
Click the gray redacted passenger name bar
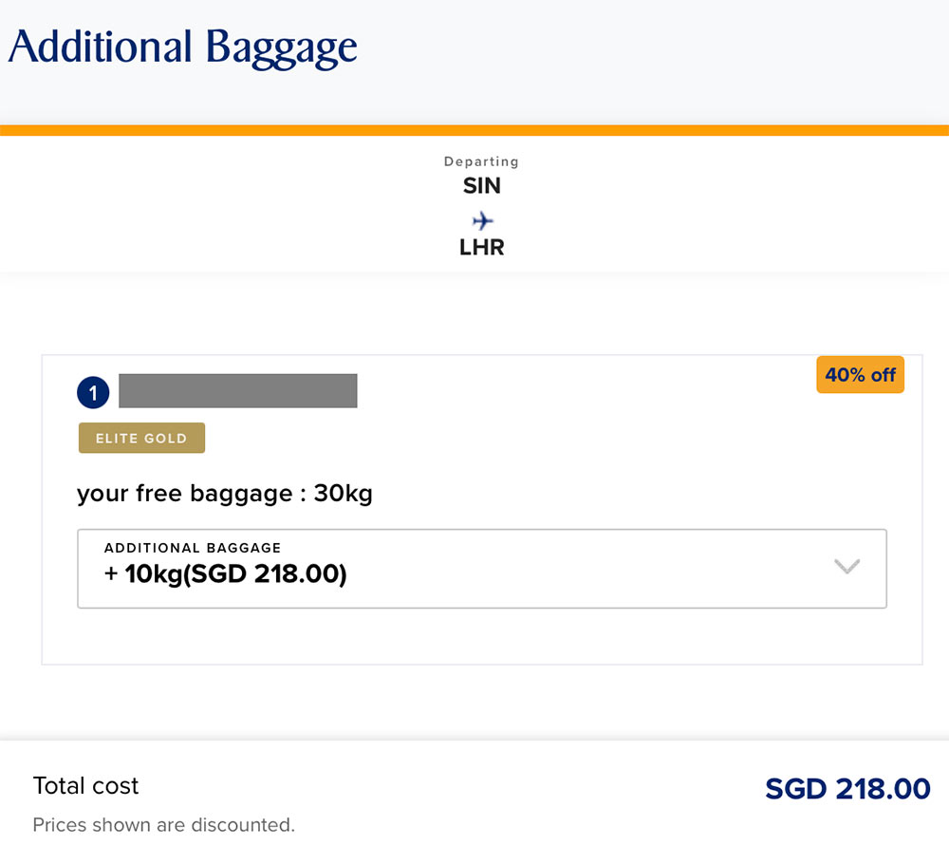(238, 390)
